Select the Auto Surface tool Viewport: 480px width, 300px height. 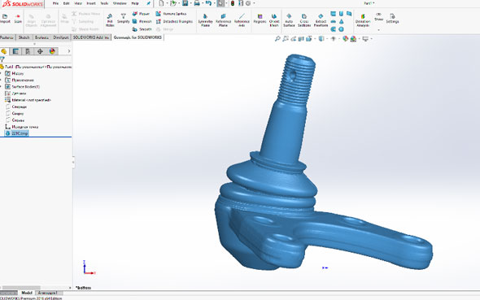289,20
